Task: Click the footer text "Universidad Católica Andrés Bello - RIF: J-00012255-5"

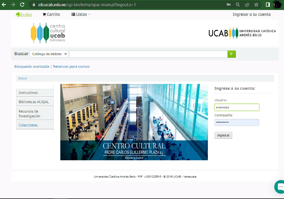Action: (x=127, y=177)
